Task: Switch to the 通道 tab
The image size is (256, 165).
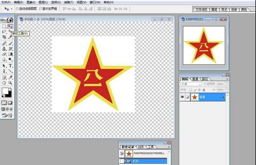Action: coord(195,79)
